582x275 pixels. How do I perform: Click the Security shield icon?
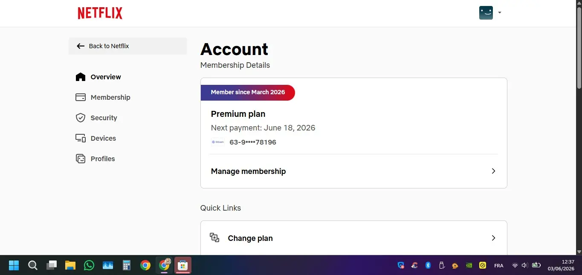pos(81,118)
